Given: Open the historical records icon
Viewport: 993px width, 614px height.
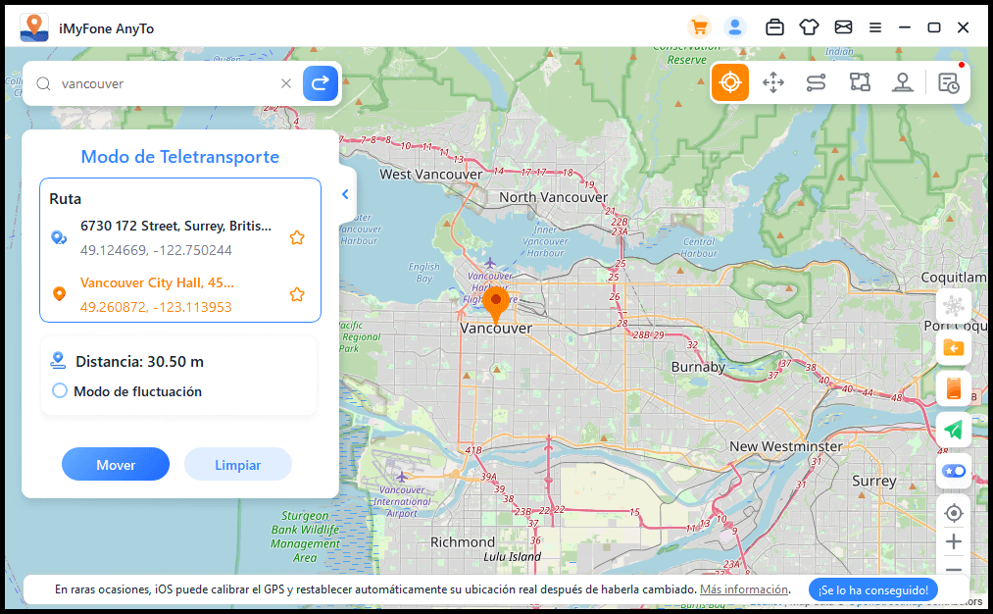Looking at the screenshot, I should [949, 83].
